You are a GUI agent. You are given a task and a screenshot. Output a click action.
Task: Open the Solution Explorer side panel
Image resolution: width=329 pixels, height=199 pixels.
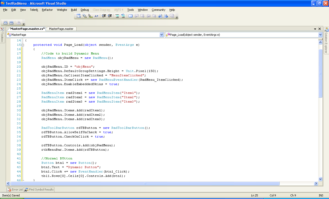point(326,40)
